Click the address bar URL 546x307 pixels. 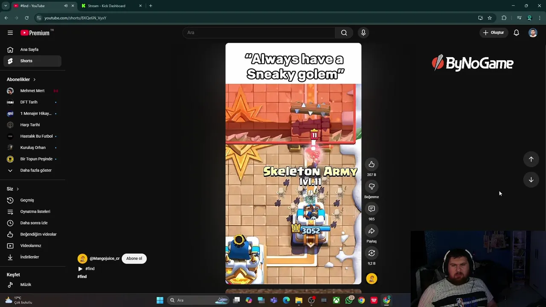click(x=76, y=18)
